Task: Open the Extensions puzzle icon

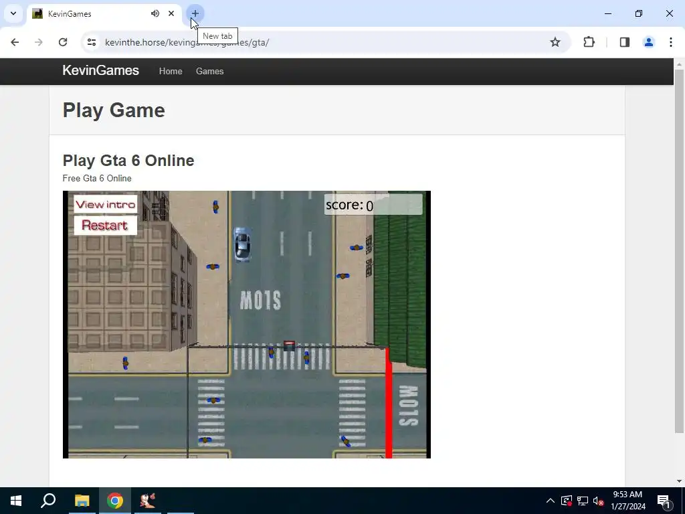Action: (x=589, y=42)
